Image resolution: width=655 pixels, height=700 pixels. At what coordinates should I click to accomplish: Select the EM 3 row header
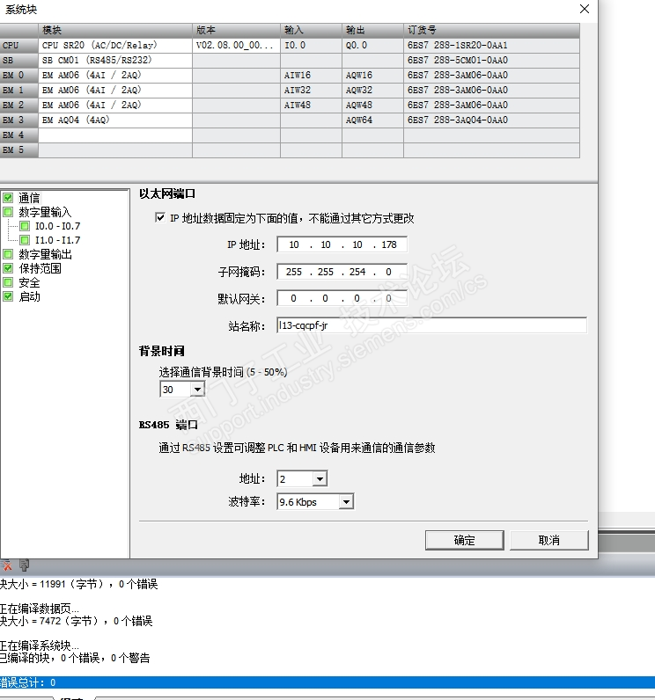[19, 120]
